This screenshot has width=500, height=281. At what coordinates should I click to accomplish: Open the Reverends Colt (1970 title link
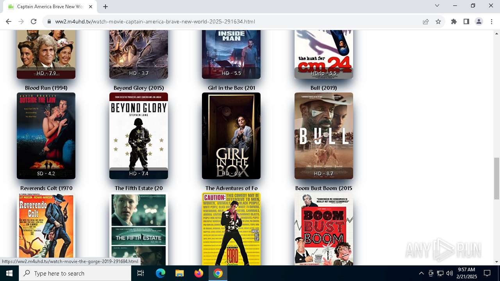(46, 188)
